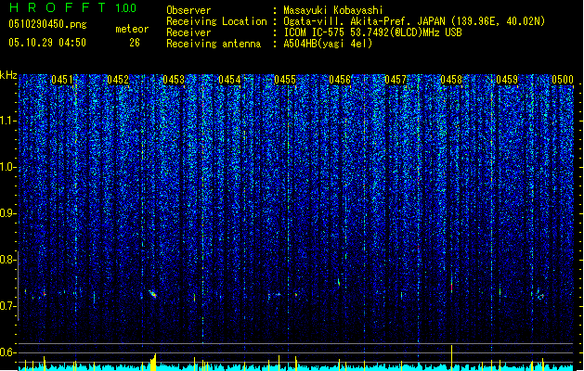Click the Receiving antenna label
Screen dimensions: 584x371
coord(214,44)
